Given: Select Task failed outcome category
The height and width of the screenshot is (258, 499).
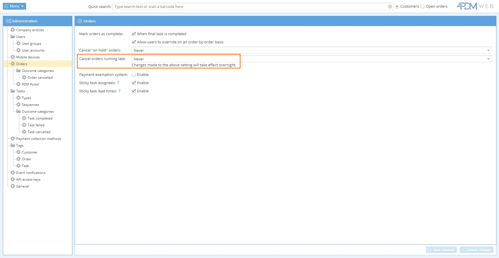Looking at the screenshot, I should pyautogui.click(x=36, y=125).
